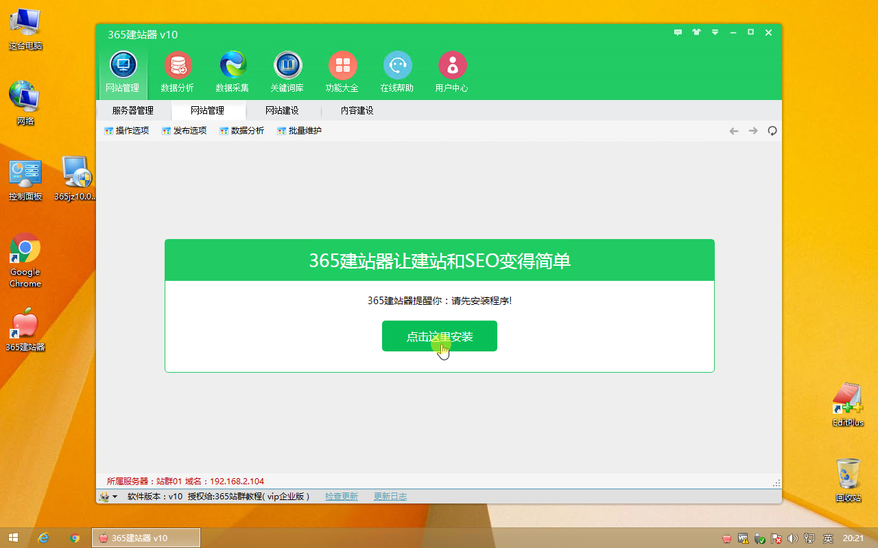This screenshot has height=548, width=878.
Task: Open the 用户中心 icon
Action: coord(452,72)
